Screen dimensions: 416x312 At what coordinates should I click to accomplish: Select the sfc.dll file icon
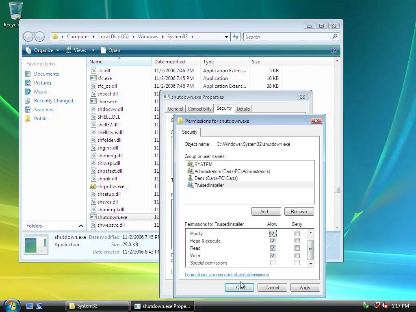pyautogui.click(x=93, y=71)
